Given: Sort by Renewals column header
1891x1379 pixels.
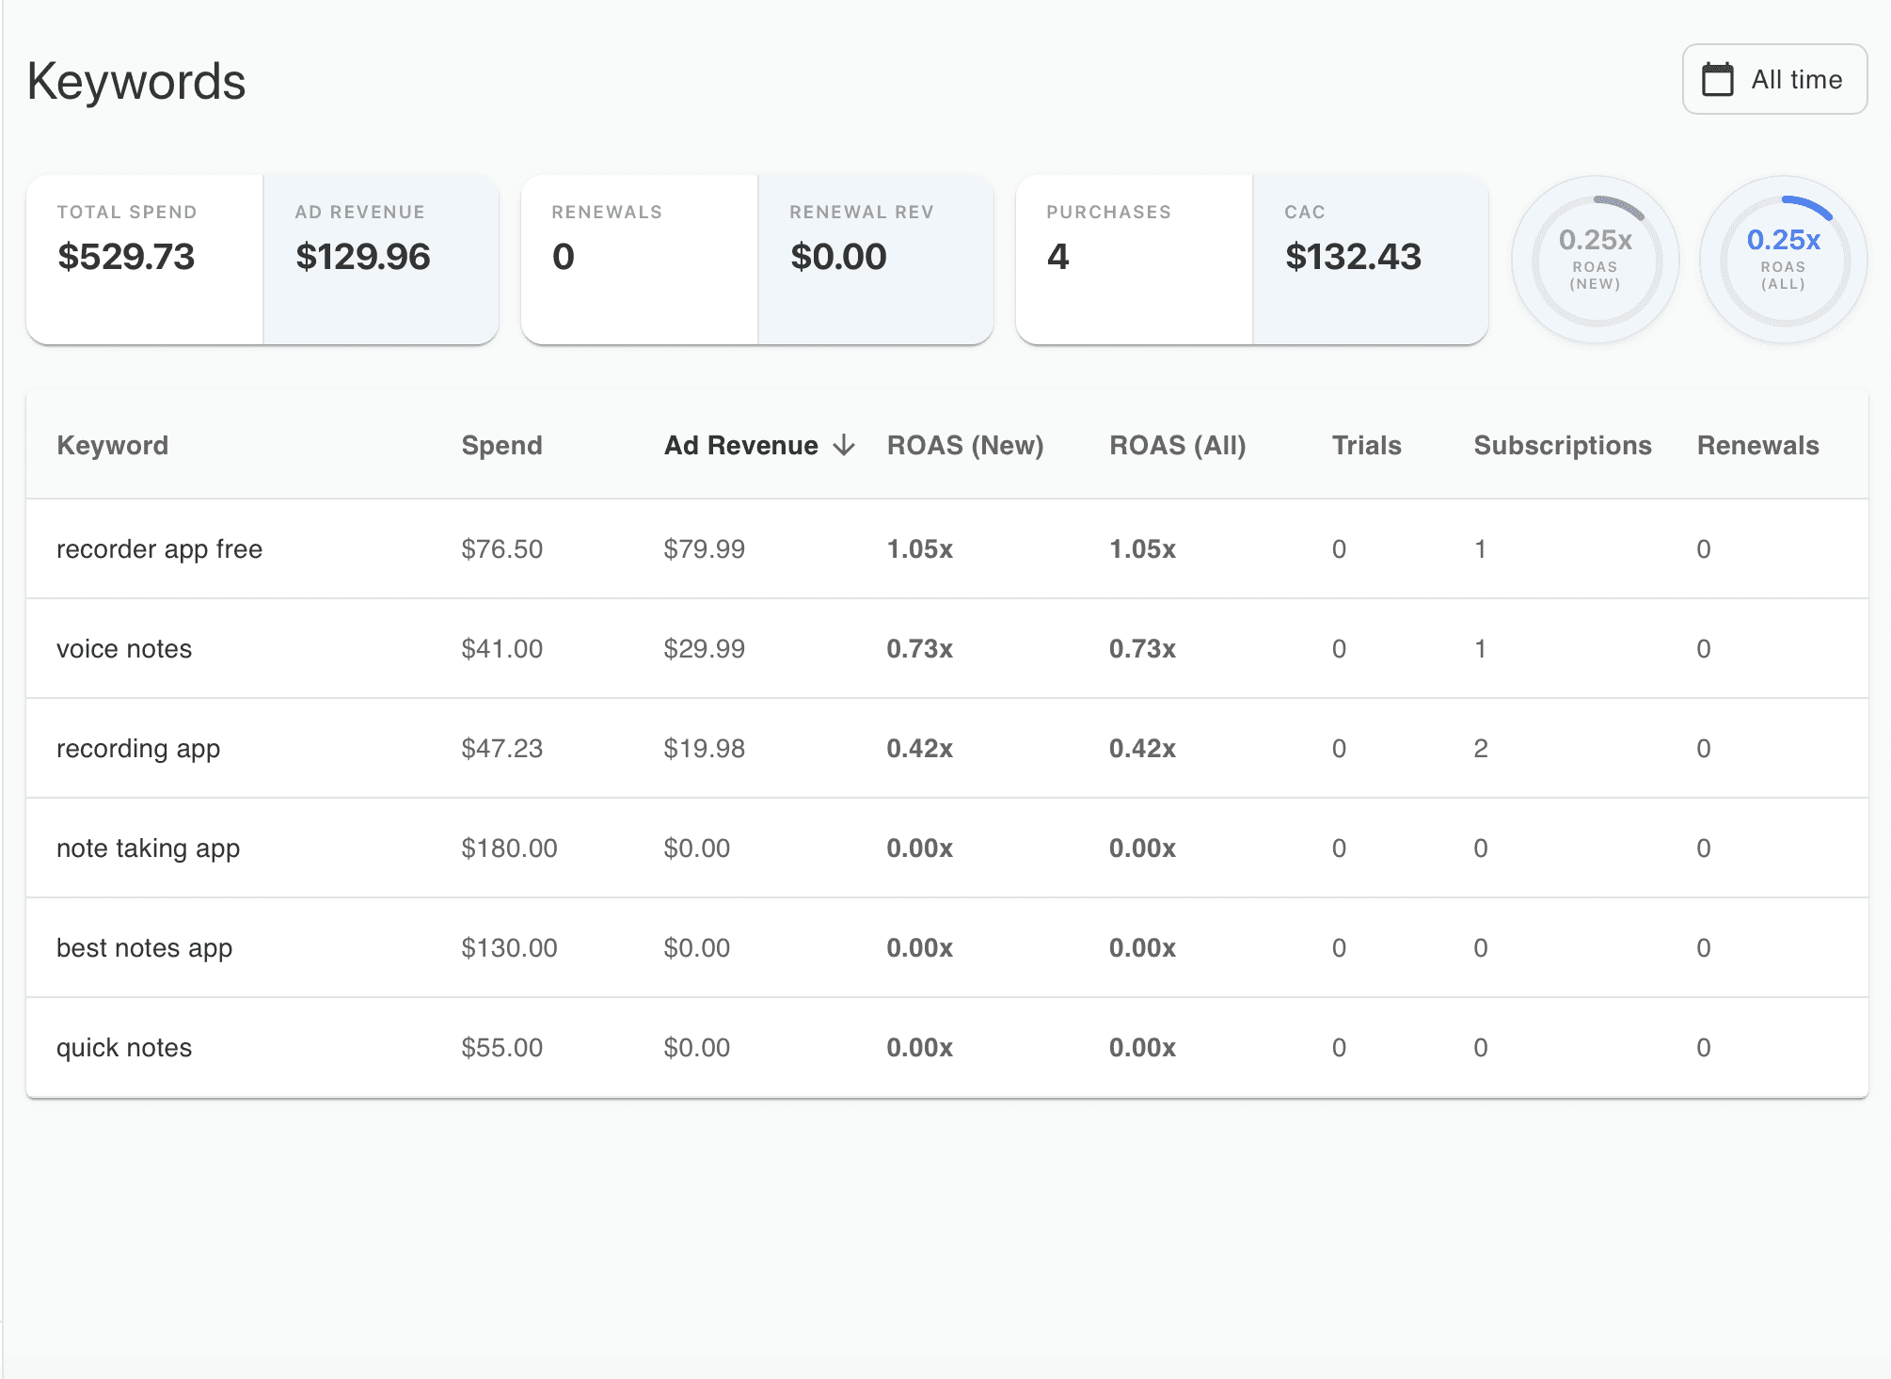Looking at the screenshot, I should (x=1757, y=445).
